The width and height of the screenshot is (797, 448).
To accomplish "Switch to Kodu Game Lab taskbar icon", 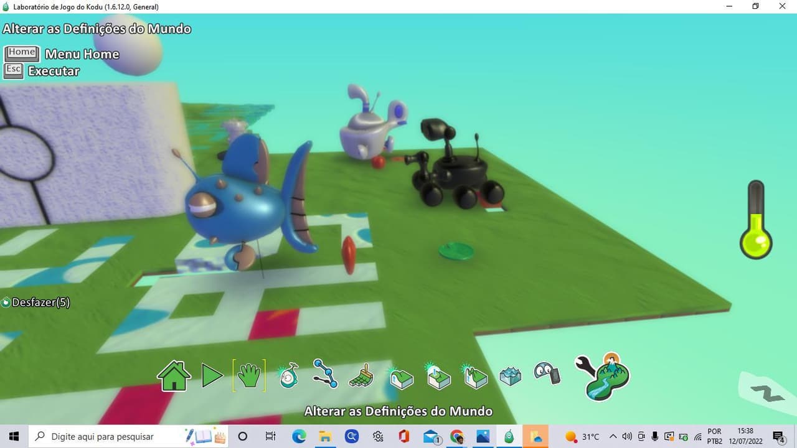I will coord(509,436).
